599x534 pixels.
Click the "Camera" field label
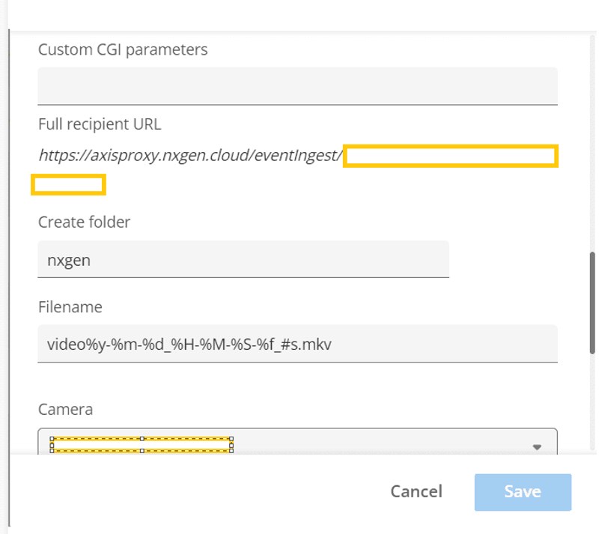pos(65,409)
